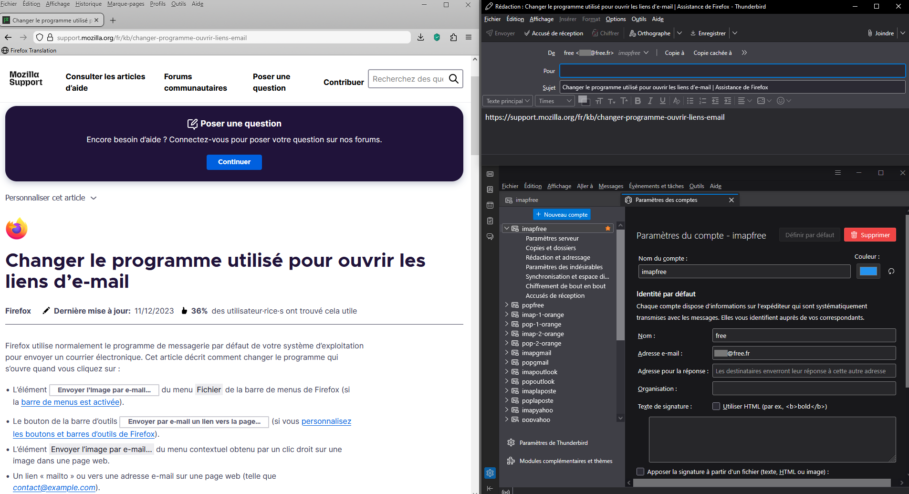909x494 pixels.
Task: Switch to the imapfree mail tab
Action: (527, 200)
